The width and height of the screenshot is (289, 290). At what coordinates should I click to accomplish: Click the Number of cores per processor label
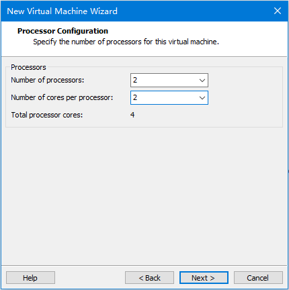point(62,97)
